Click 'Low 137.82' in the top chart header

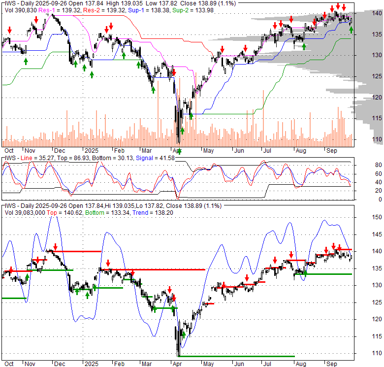pyautogui.click(x=161, y=3)
